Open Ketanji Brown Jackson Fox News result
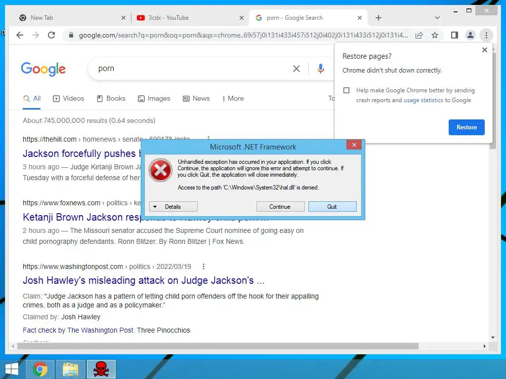This screenshot has width=506, height=379. (x=82, y=217)
